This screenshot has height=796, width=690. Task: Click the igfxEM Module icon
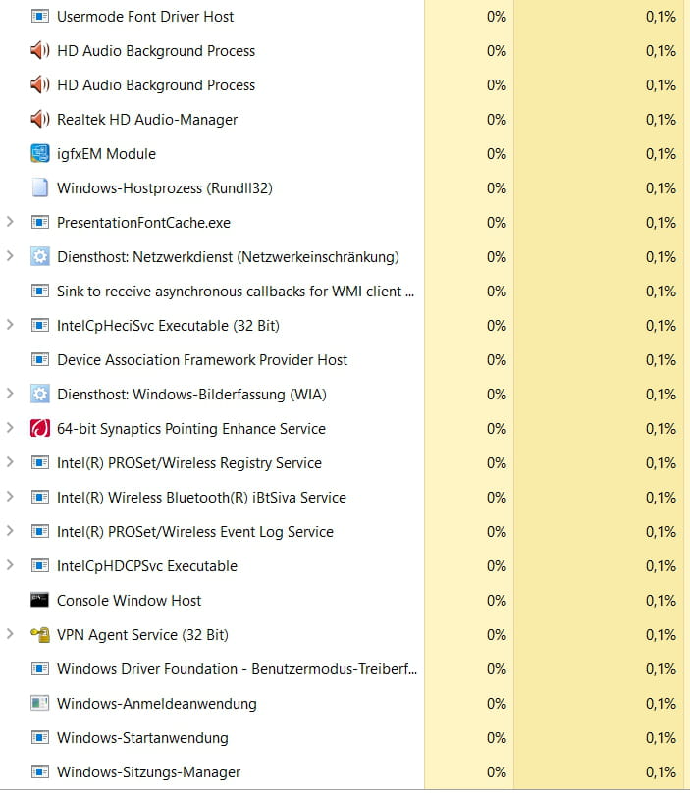click(40, 154)
